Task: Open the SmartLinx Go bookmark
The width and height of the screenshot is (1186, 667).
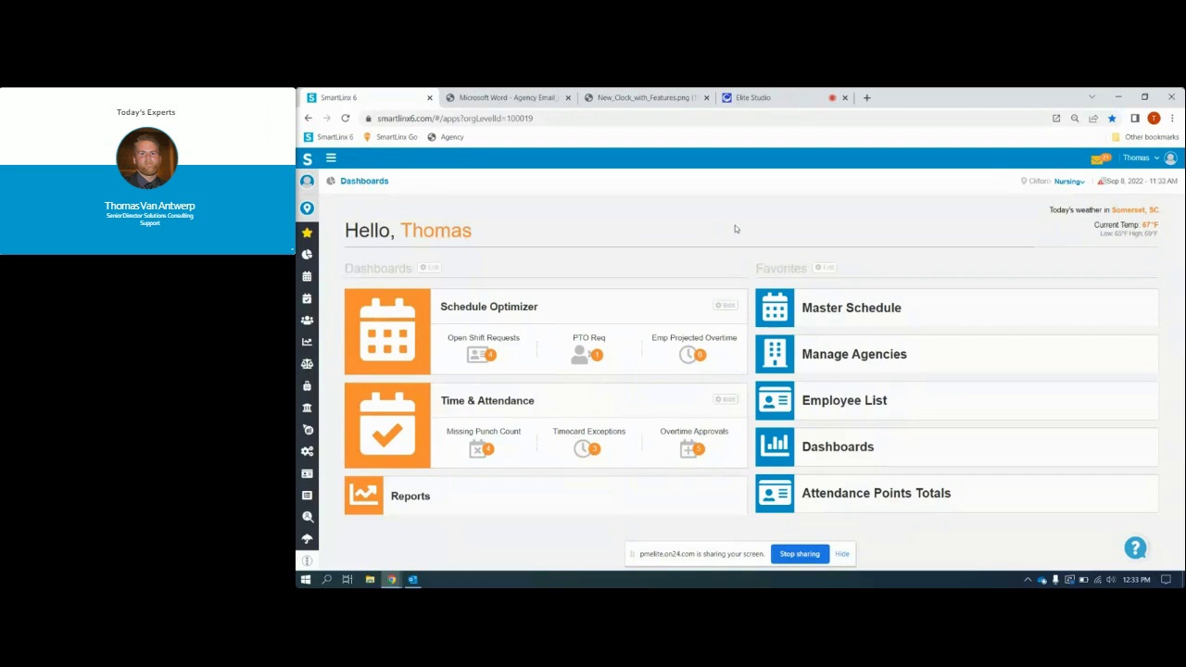Action: point(390,137)
